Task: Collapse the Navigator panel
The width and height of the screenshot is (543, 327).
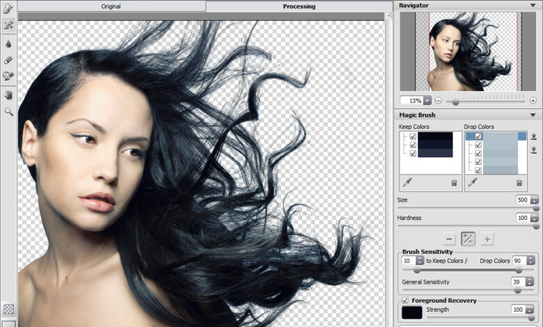Action: pos(533,6)
